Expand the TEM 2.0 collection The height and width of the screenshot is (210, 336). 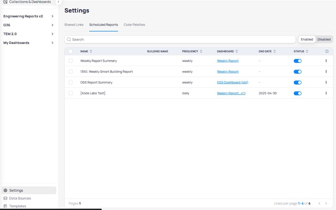click(x=52, y=34)
